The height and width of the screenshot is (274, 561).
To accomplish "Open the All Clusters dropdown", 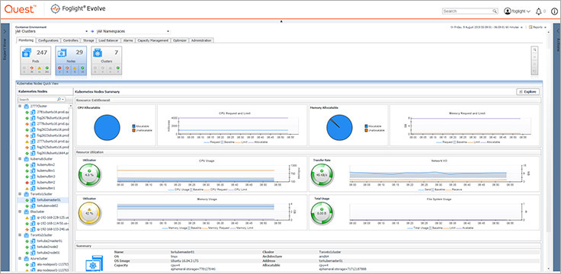I will (x=87, y=31).
